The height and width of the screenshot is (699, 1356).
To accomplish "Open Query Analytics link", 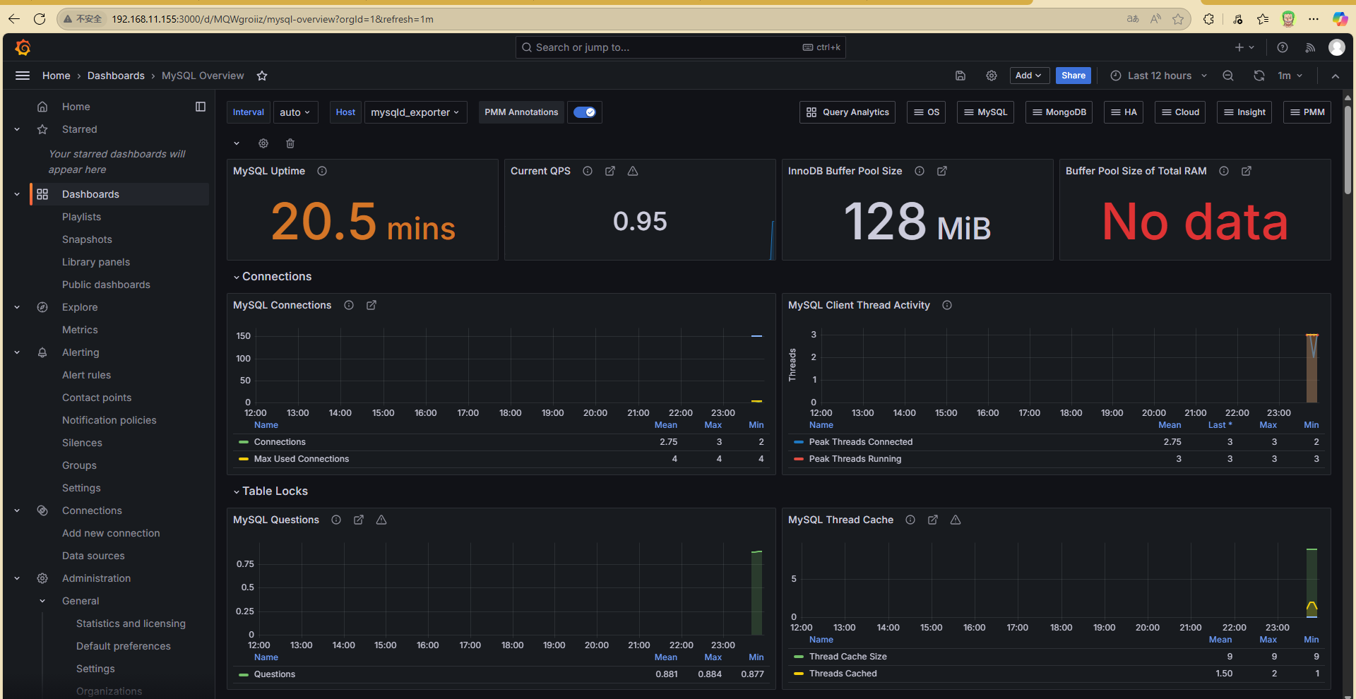I will 847,112.
